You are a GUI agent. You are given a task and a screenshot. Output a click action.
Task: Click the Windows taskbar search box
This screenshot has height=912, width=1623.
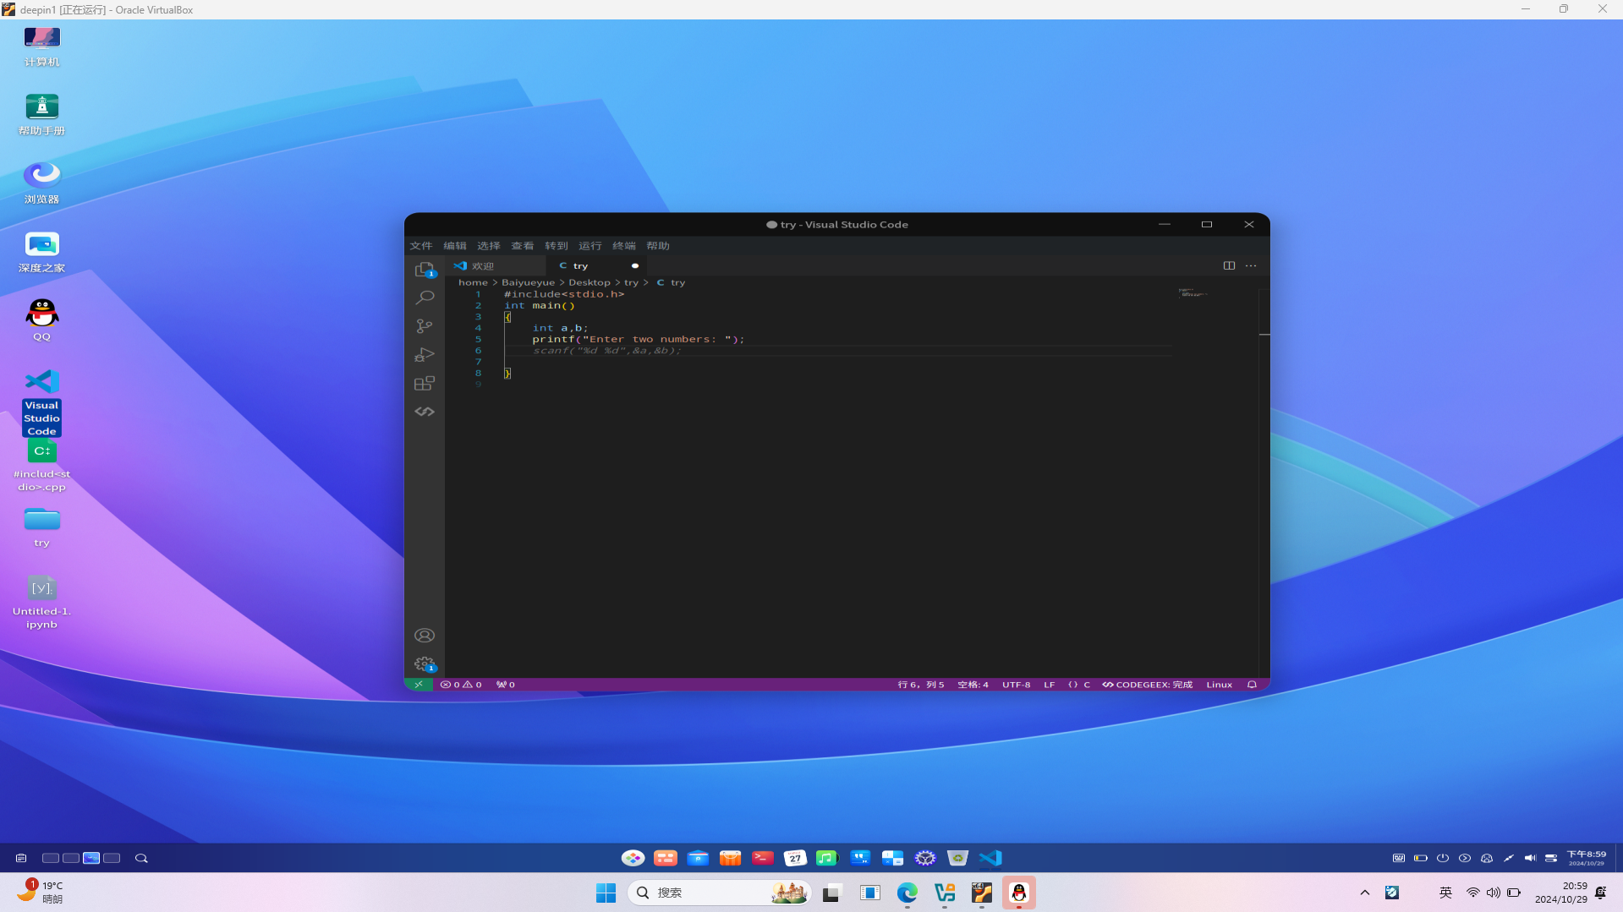coord(719,893)
